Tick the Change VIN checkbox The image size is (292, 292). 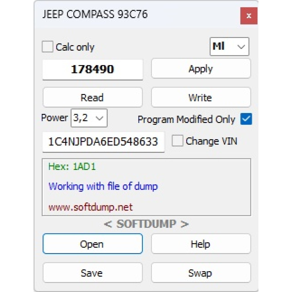coord(177,141)
